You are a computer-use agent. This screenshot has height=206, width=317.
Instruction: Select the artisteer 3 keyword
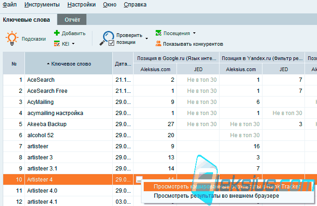coord(40,158)
